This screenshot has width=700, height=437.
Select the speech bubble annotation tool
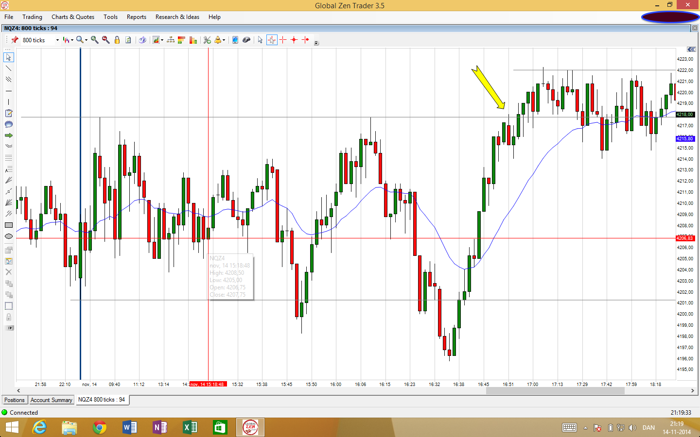(x=8, y=124)
